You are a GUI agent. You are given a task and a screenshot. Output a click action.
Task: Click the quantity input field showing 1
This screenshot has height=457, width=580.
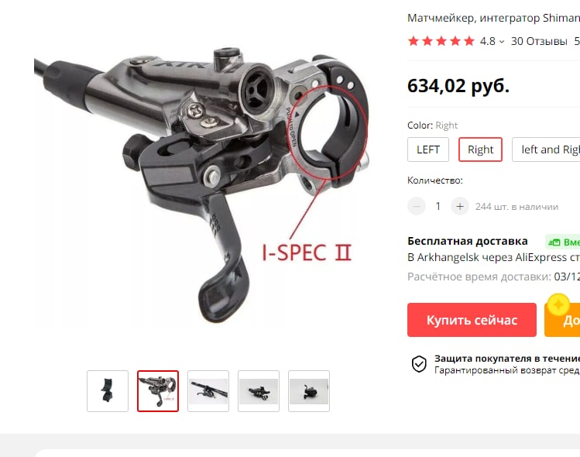(x=438, y=207)
